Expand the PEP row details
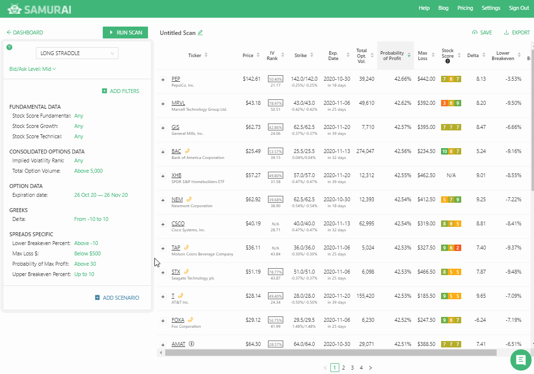This screenshot has height=374, width=534. pyautogui.click(x=163, y=79)
